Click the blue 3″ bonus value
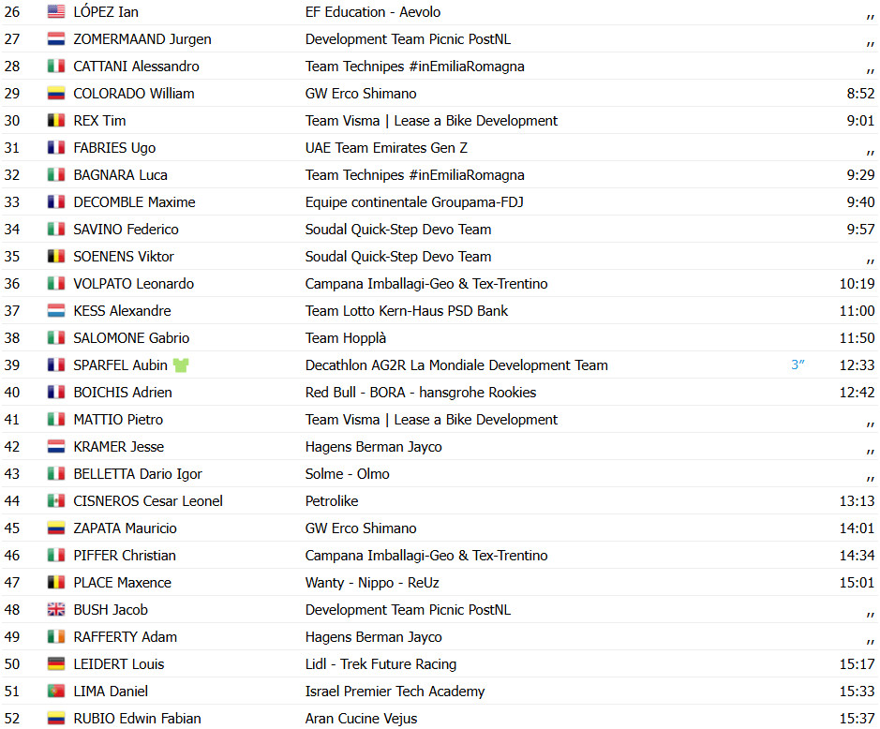880x729 pixels. pyautogui.click(x=798, y=364)
